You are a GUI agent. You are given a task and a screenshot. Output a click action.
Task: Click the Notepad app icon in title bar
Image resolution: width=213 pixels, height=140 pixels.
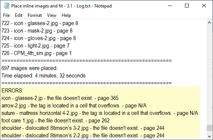click(x=6, y=6)
